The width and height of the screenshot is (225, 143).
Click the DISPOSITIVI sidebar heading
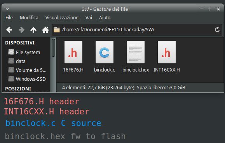pyautogui.click(x=20, y=43)
